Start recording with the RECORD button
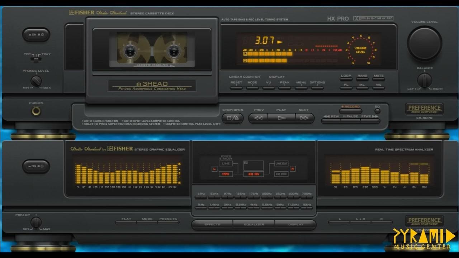The image size is (459, 258). click(x=351, y=111)
